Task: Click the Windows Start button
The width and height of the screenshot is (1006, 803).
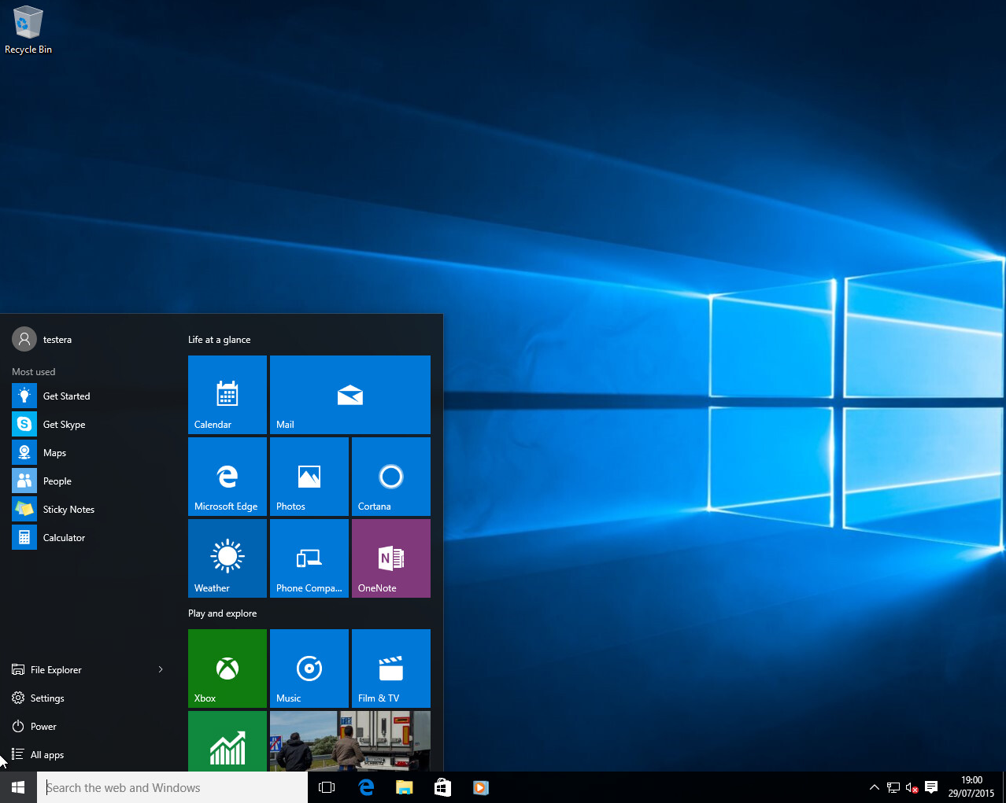Action: tap(18, 787)
